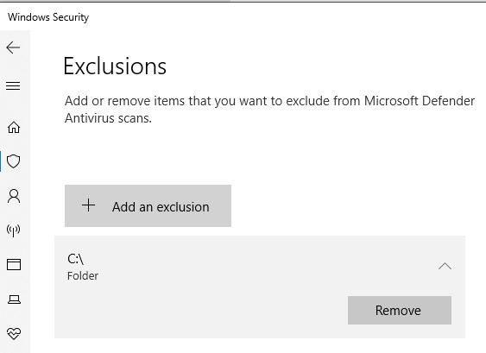Open Device performance & health heart icon

point(14,333)
